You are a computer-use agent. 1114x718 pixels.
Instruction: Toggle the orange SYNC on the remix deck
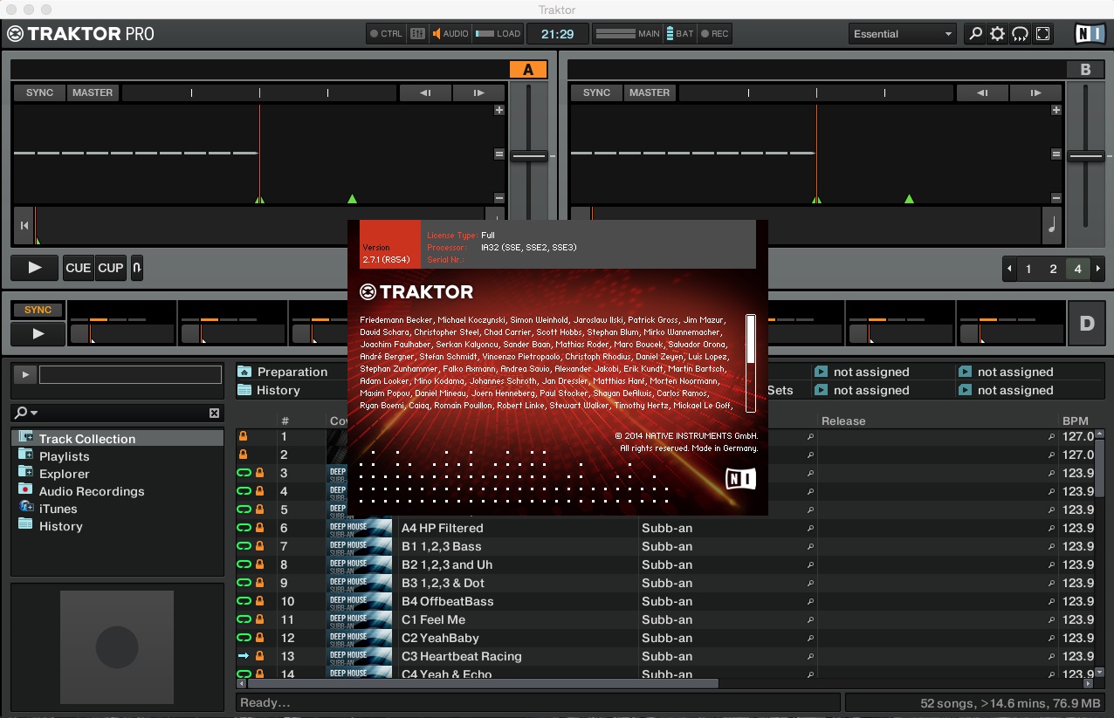[38, 310]
